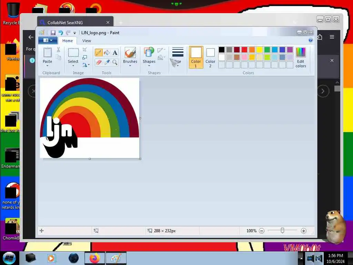
Task: Open Windows Media Player taskbar icon
Action: (x=51, y=258)
